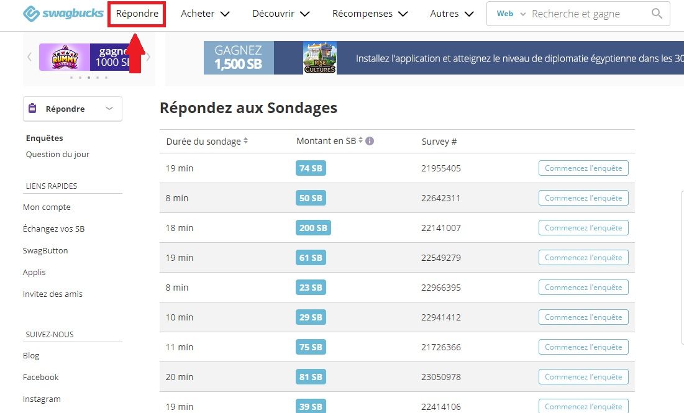The height and width of the screenshot is (413, 684).
Task: Sort by Montant en SB arrows
Action: tap(360, 141)
